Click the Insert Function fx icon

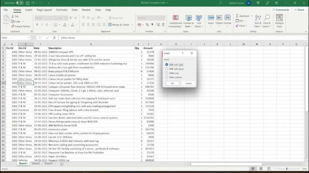(54, 37)
